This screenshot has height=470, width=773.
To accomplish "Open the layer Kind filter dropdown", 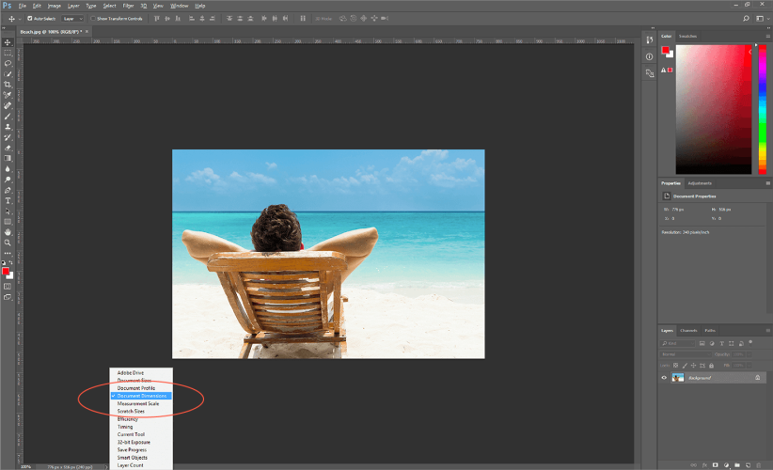I will point(677,343).
